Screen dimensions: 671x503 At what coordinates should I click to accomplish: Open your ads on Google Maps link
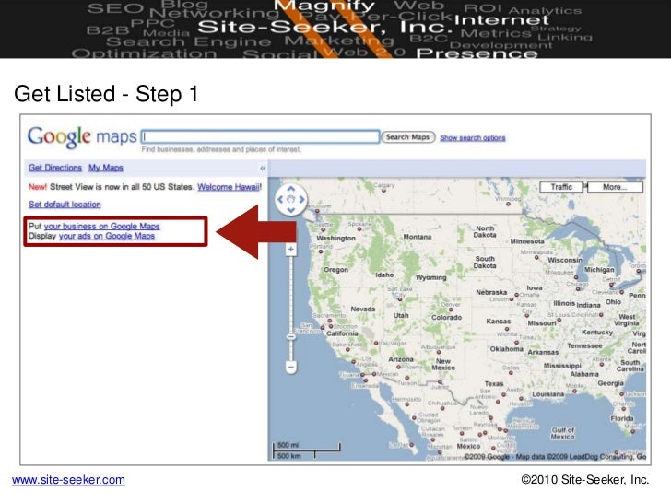[x=107, y=236]
